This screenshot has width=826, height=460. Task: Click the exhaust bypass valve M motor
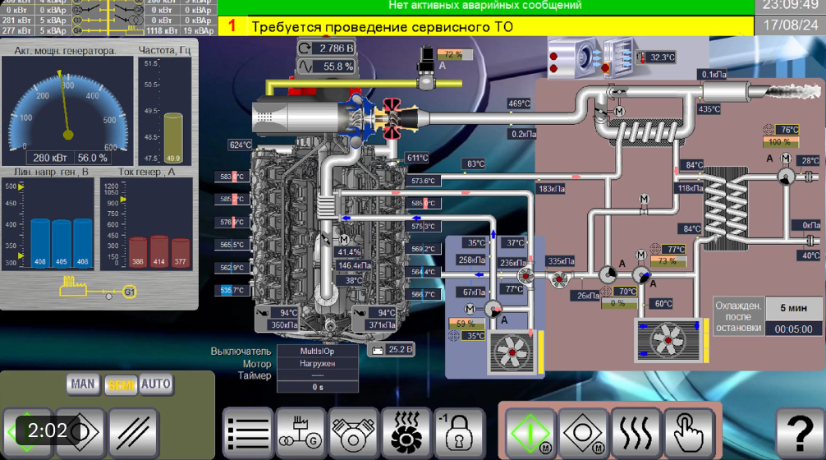pos(619,111)
